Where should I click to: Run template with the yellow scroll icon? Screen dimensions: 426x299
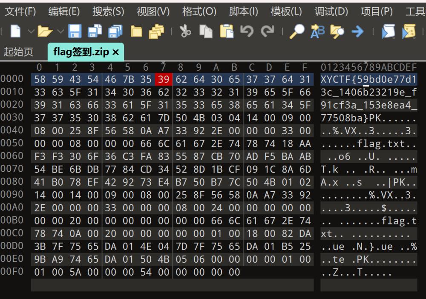click(x=409, y=31)
